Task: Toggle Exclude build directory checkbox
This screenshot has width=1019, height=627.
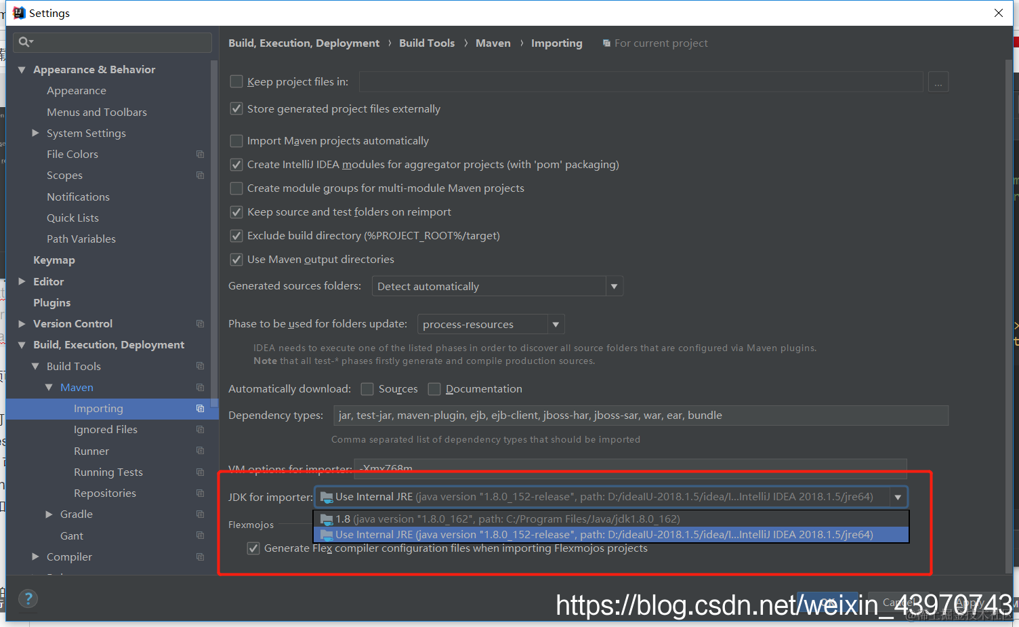Action: click(x=236, y=235)
